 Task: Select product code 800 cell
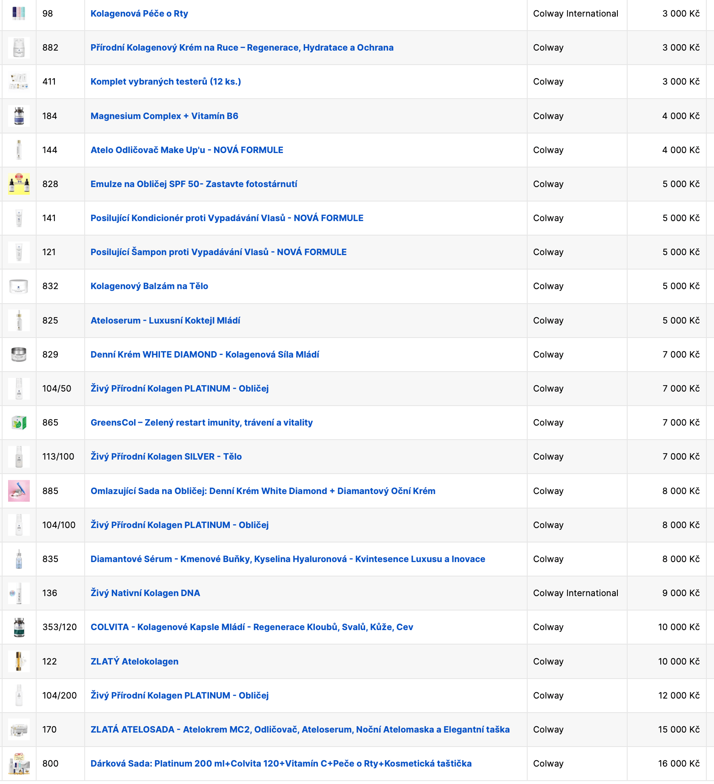(x=60, y=764)
